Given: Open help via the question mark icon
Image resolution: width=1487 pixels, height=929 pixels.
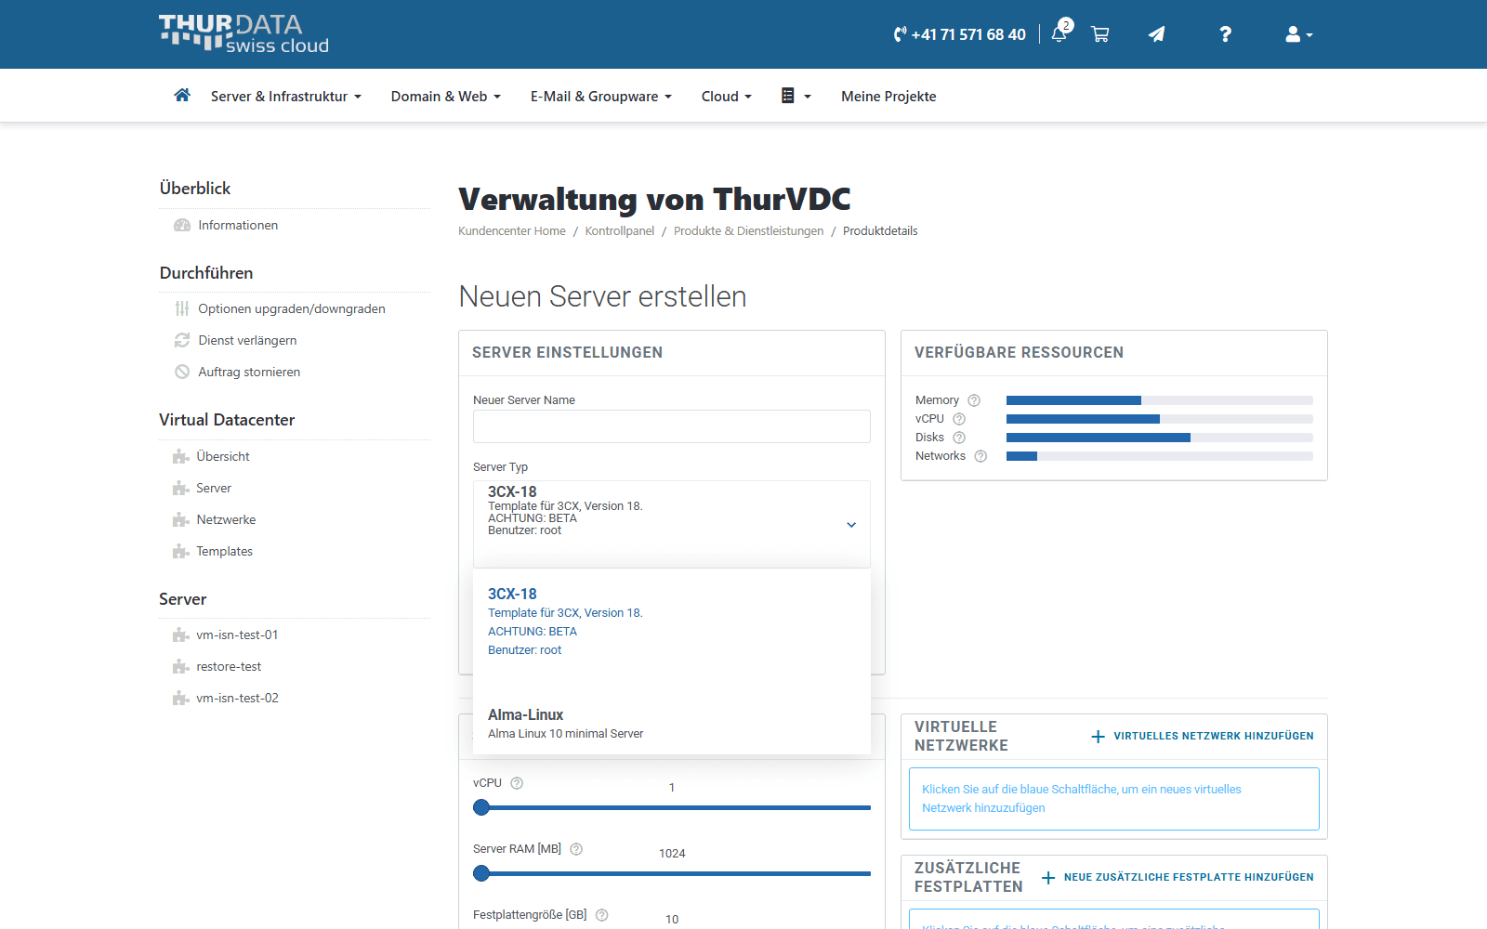Looking at the screenshot, I should pos(1226,34).
